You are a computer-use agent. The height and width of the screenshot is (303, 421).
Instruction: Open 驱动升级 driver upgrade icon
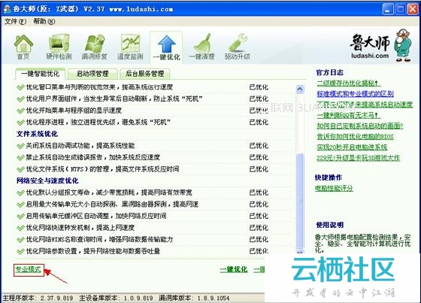coord(238,47)
